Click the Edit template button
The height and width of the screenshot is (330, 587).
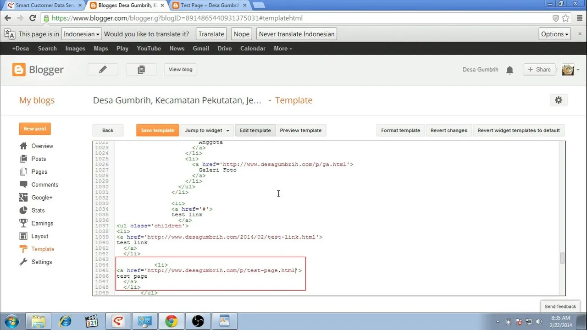[x=255, y=130]
